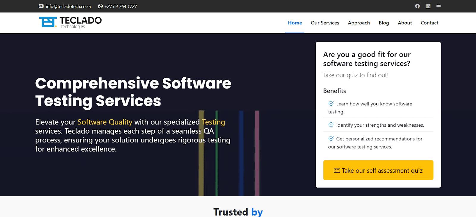
Task: Click the +27 64 764 1727 phone link
Action: click(x=120, y=6)
